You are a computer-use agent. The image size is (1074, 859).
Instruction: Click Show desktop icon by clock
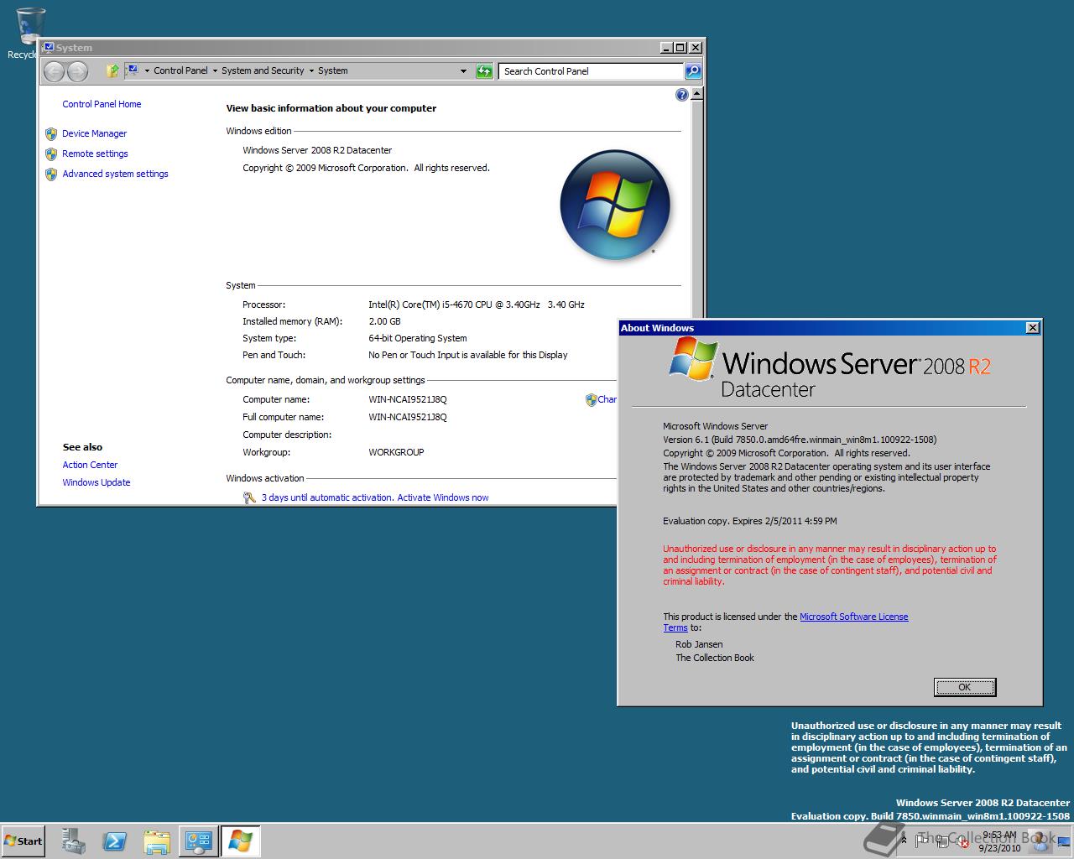[1064, 841]
